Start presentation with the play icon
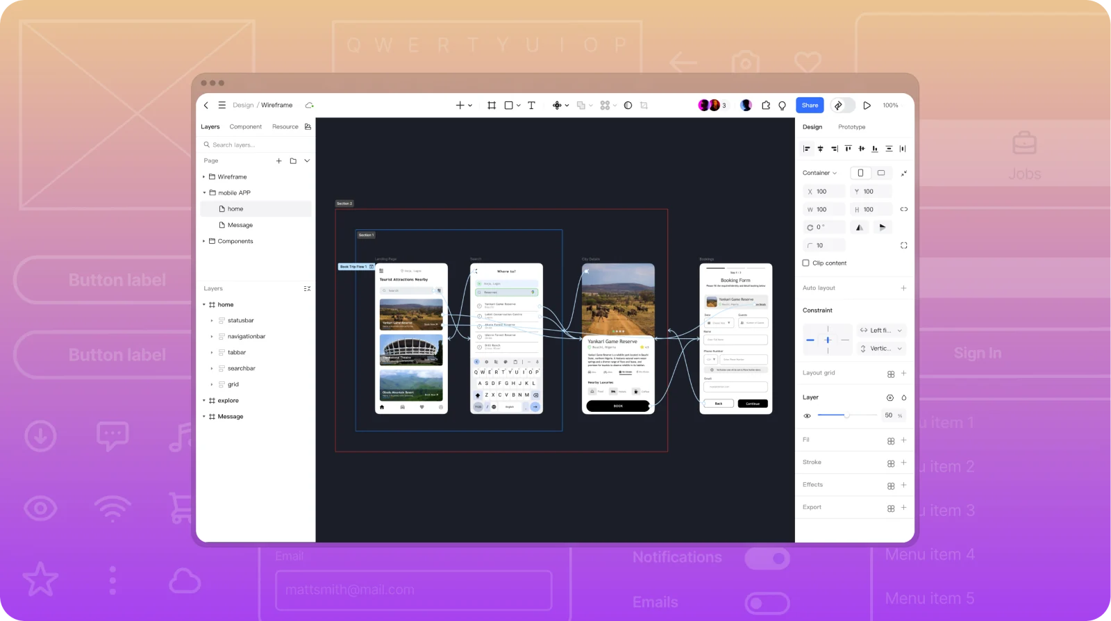Image resolution: width=1111 pixels, height=621 pixels. click(x=867, y=106)
